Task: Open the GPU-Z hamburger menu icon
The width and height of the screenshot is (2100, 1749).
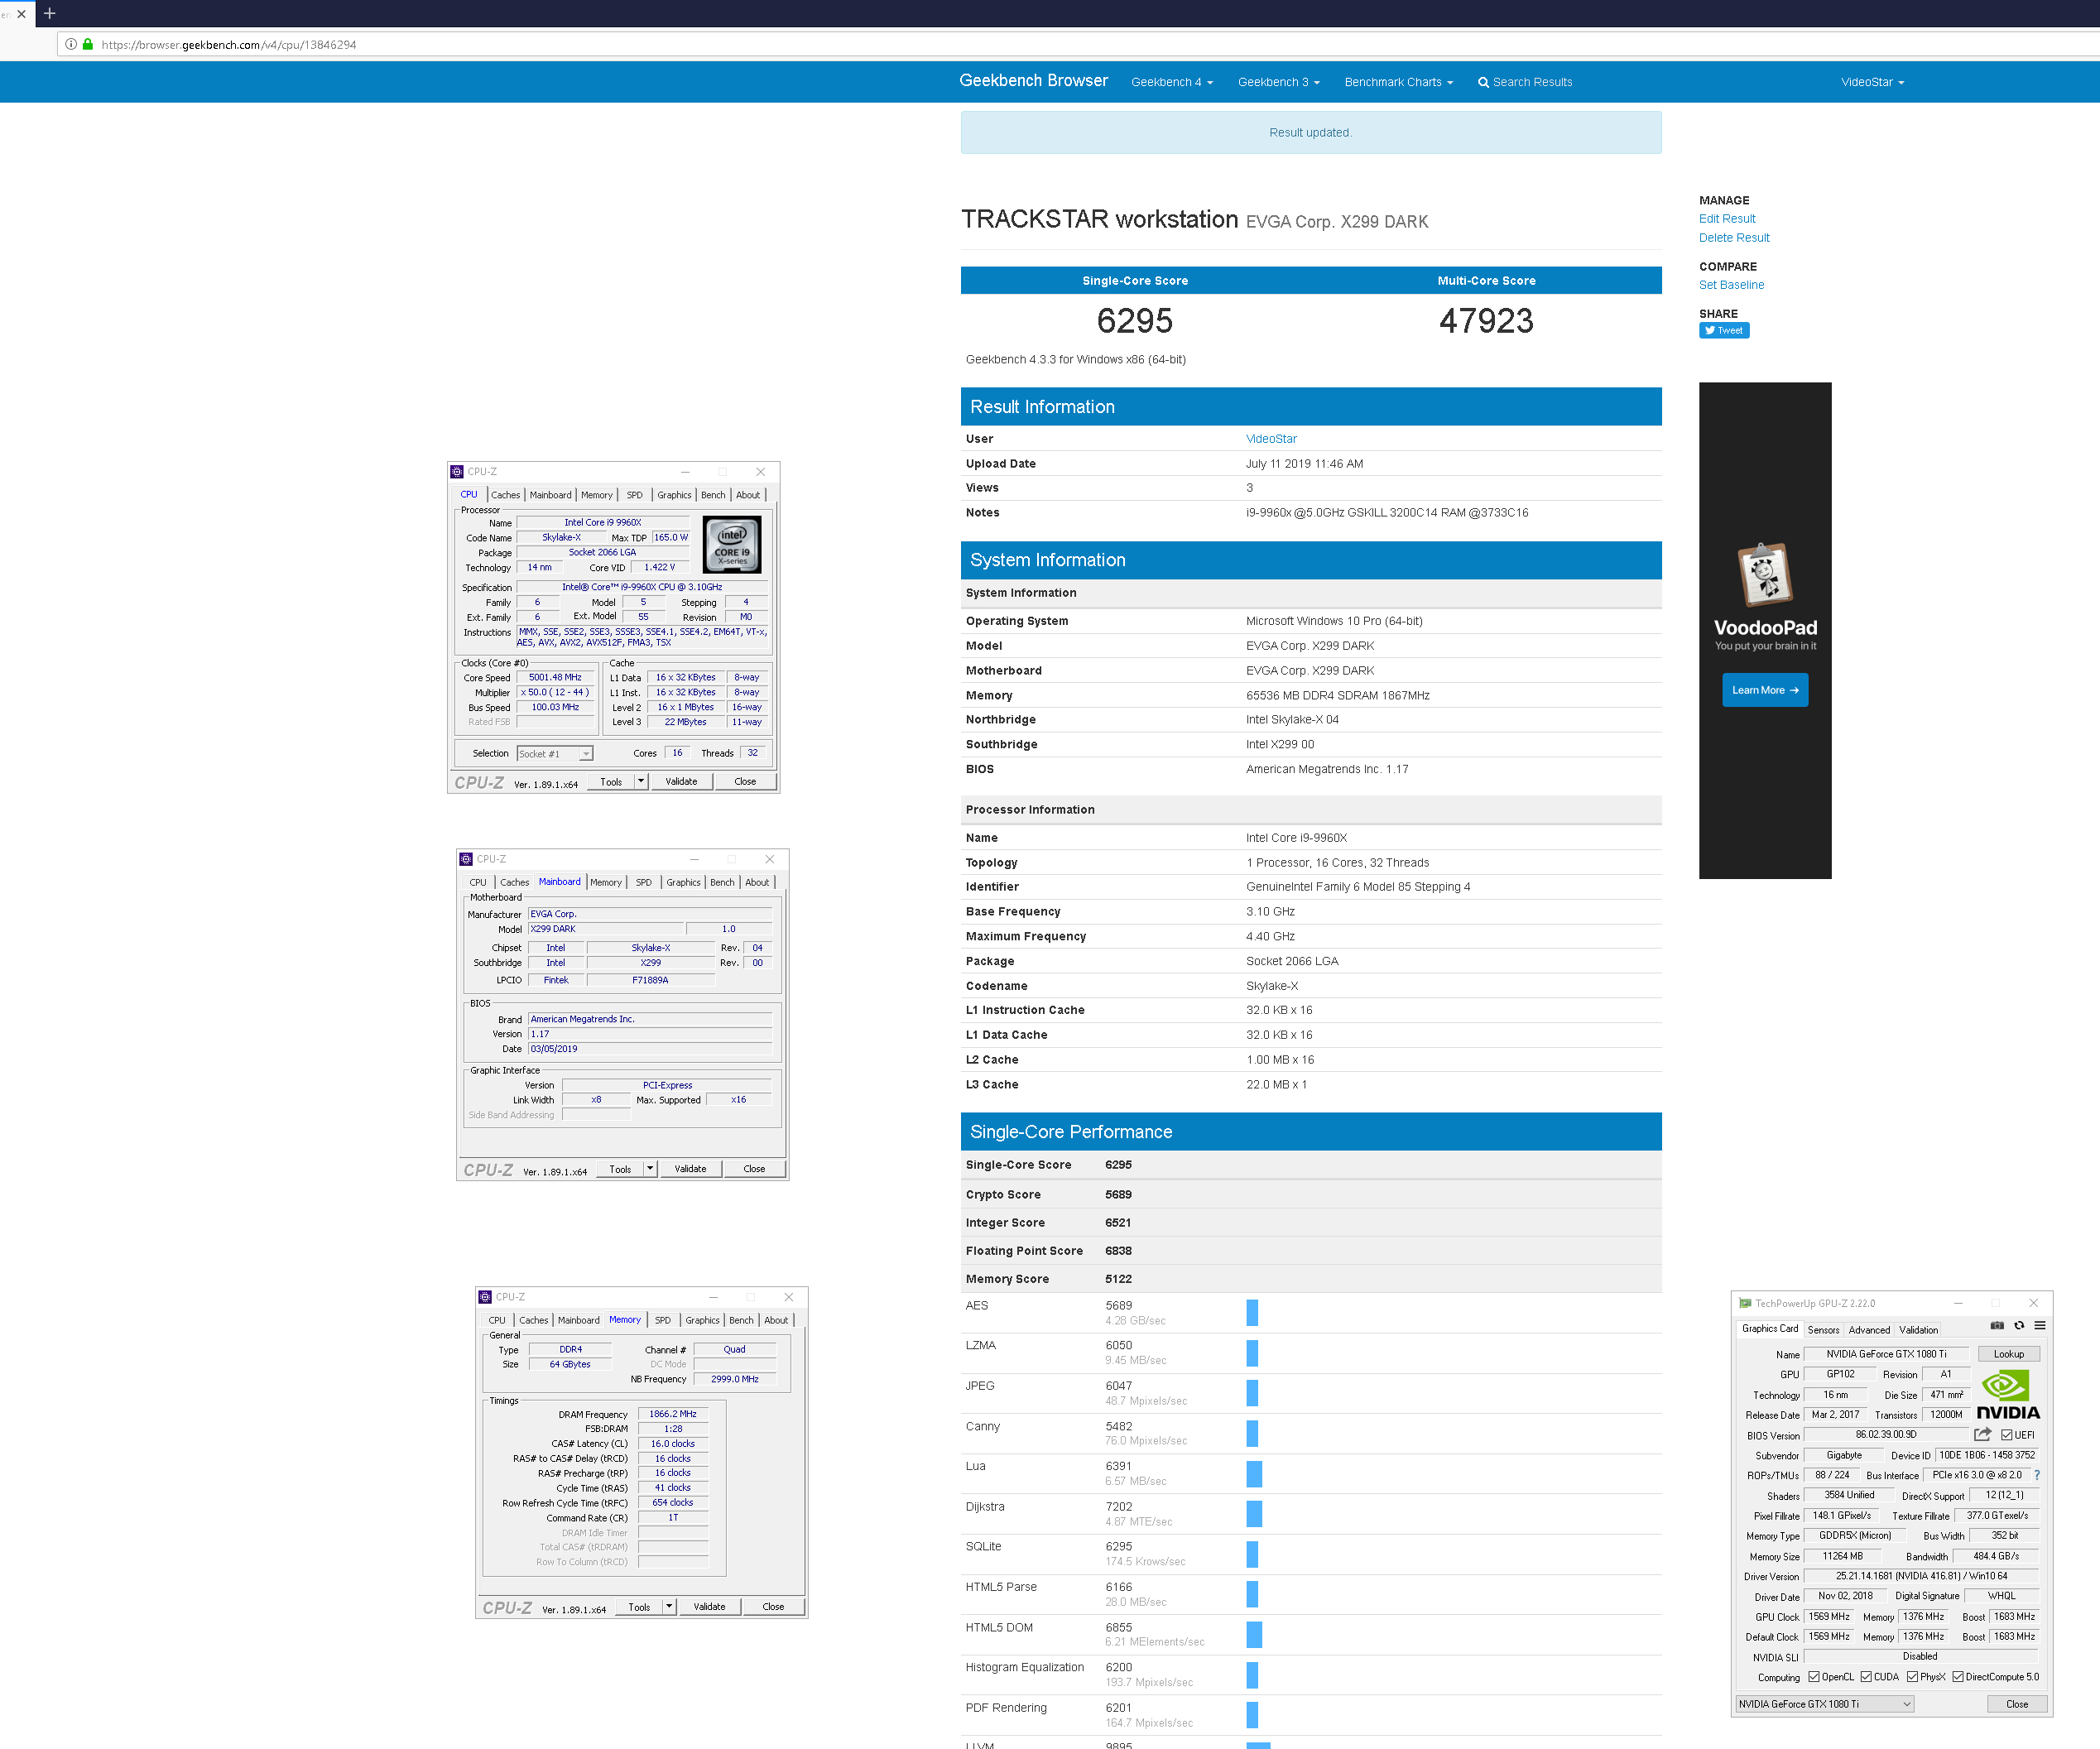Action: [2040, 1326]
